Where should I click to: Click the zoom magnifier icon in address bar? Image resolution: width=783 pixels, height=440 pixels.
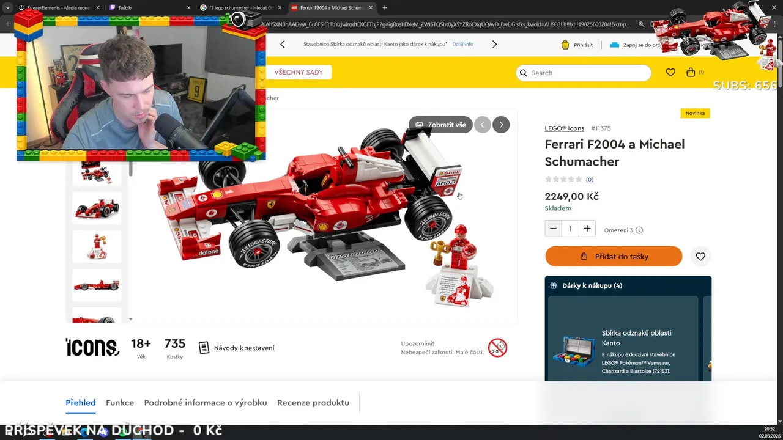point(641,24)
